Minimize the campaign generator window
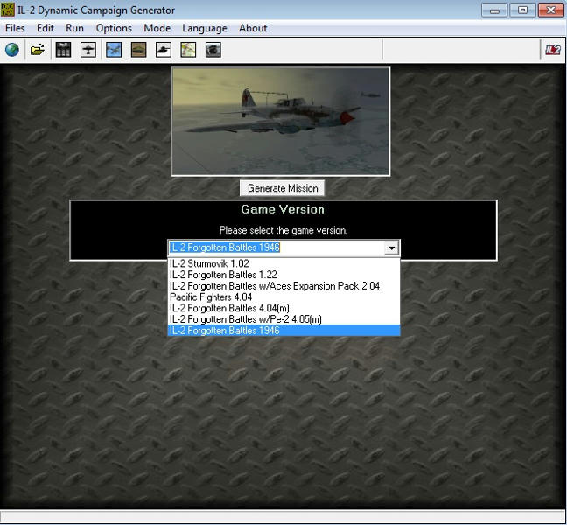 click(x=494, y=10)
